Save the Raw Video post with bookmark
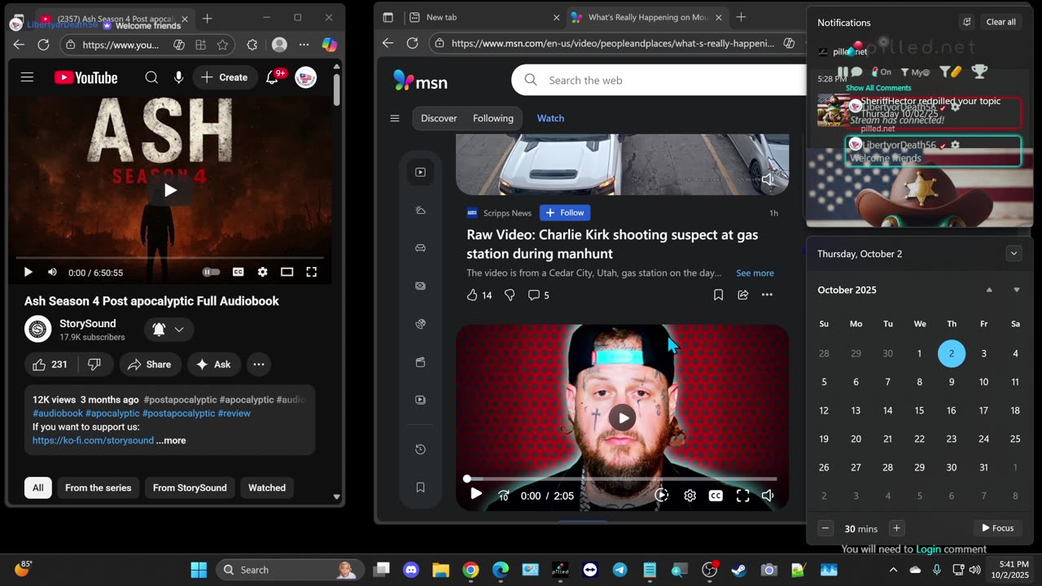 click(718, 295)
